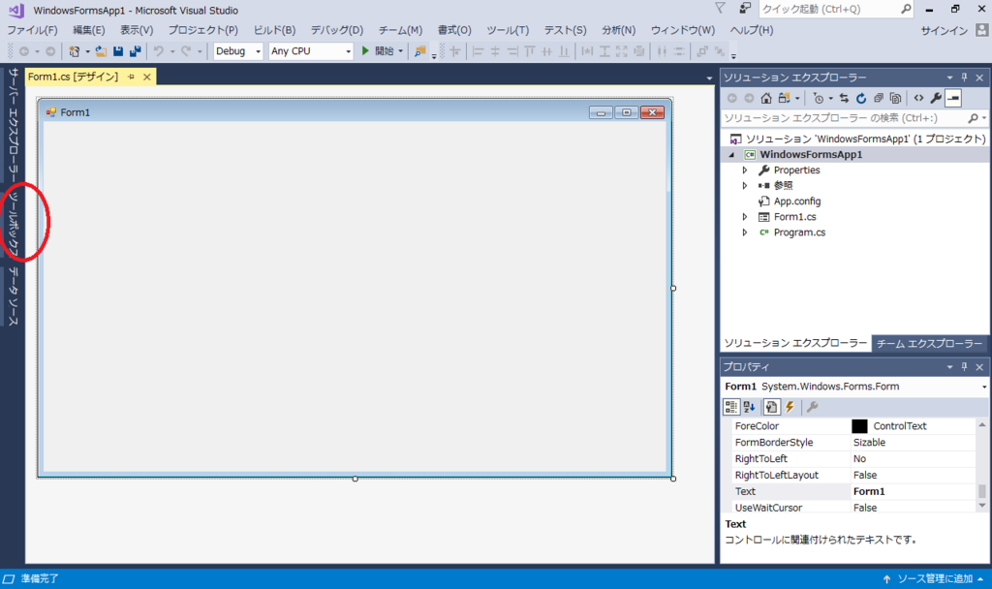This screenshot has height=589, width=992.
Task: Click the Find in Files toolbar icon
Action: click(x=419, y=51)
